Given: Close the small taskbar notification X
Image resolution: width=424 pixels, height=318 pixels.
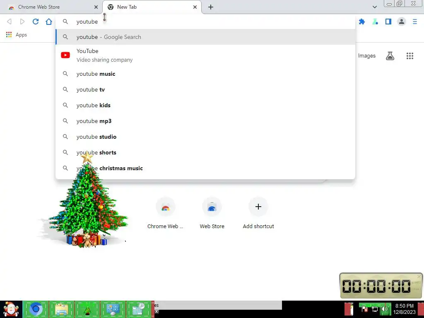Looking at the screenshot, I should [157, 311].
